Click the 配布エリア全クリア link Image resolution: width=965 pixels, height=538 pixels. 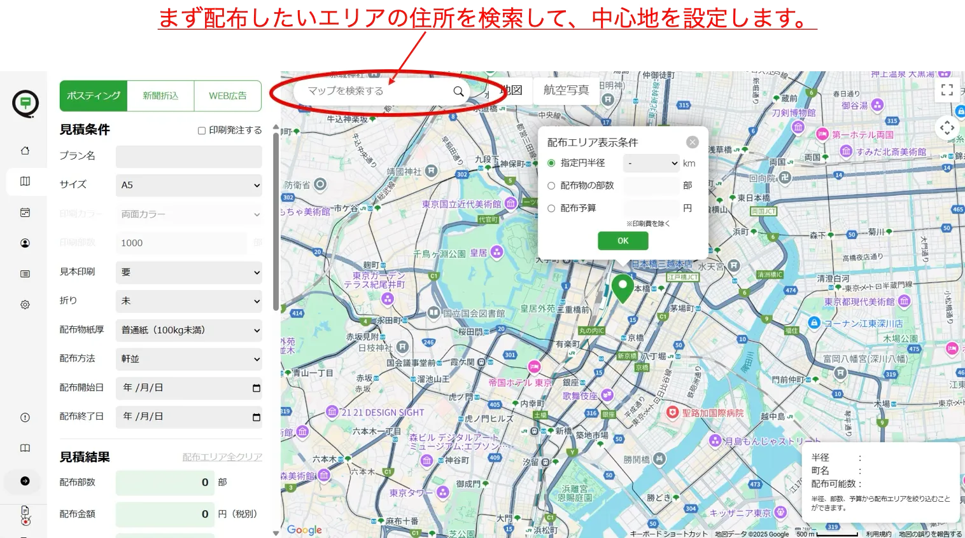pos(222,457)
